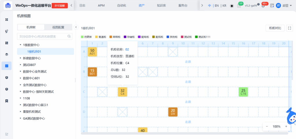Toggle the light/dark theme sun icon
Screen dimensions: 296x139
click(232, 5)
